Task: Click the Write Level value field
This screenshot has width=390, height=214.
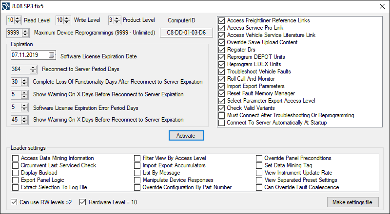Action: [60, 20]
